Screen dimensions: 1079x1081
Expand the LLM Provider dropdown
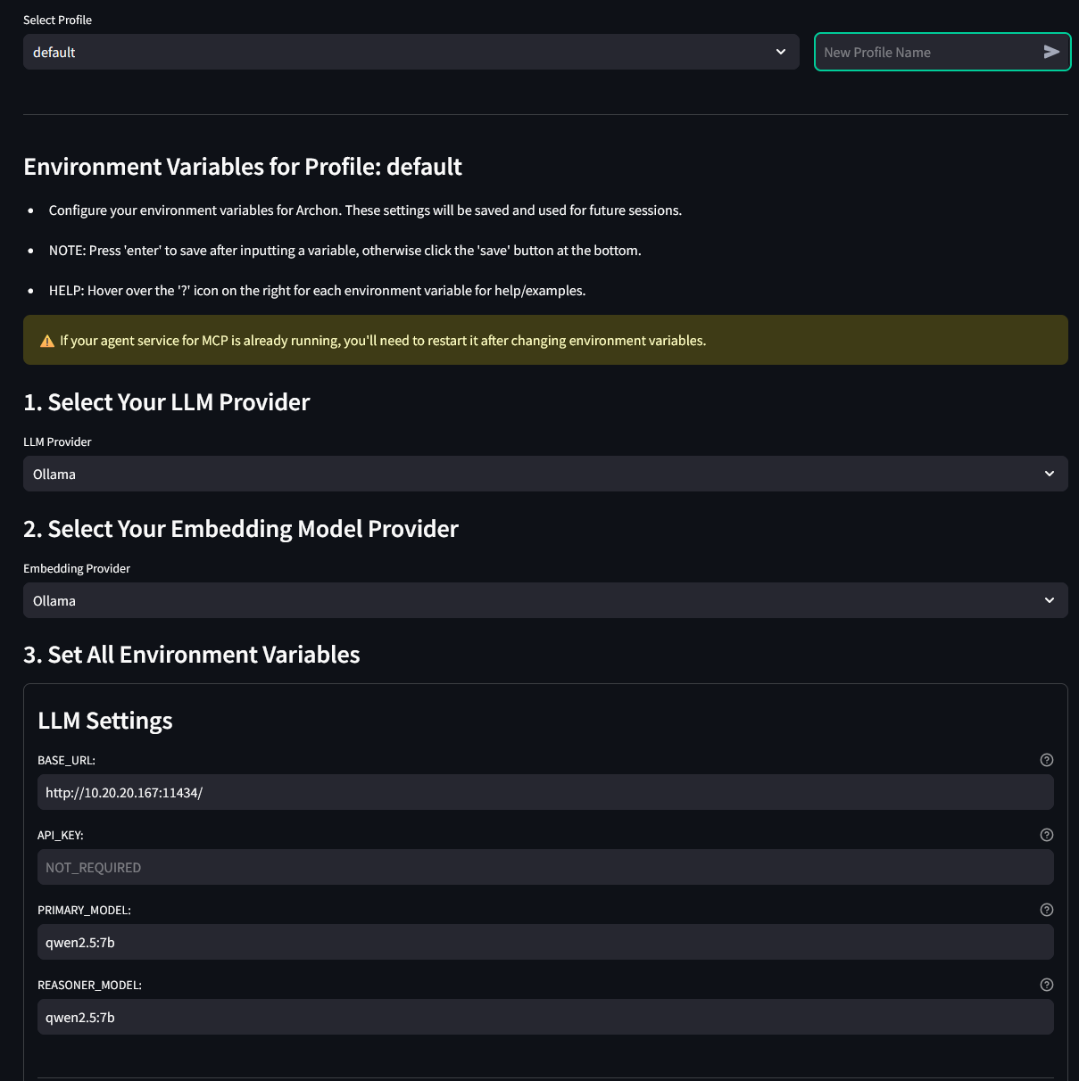545,474
